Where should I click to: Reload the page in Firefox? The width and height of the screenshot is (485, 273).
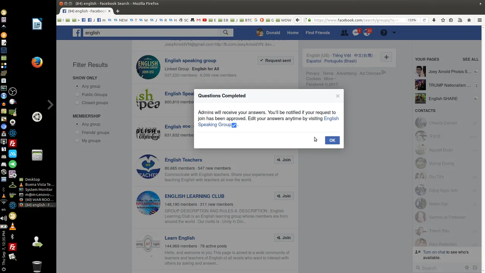(424, 20)
